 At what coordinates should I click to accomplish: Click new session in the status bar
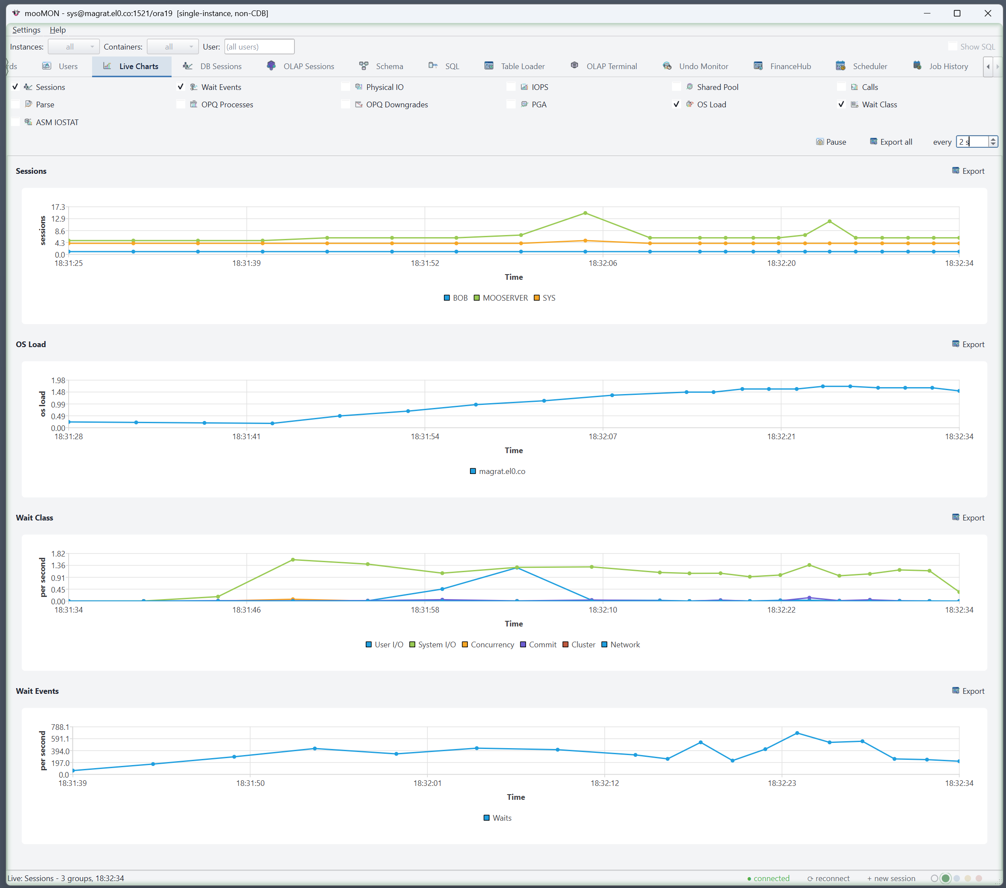[x=891, y=878]
